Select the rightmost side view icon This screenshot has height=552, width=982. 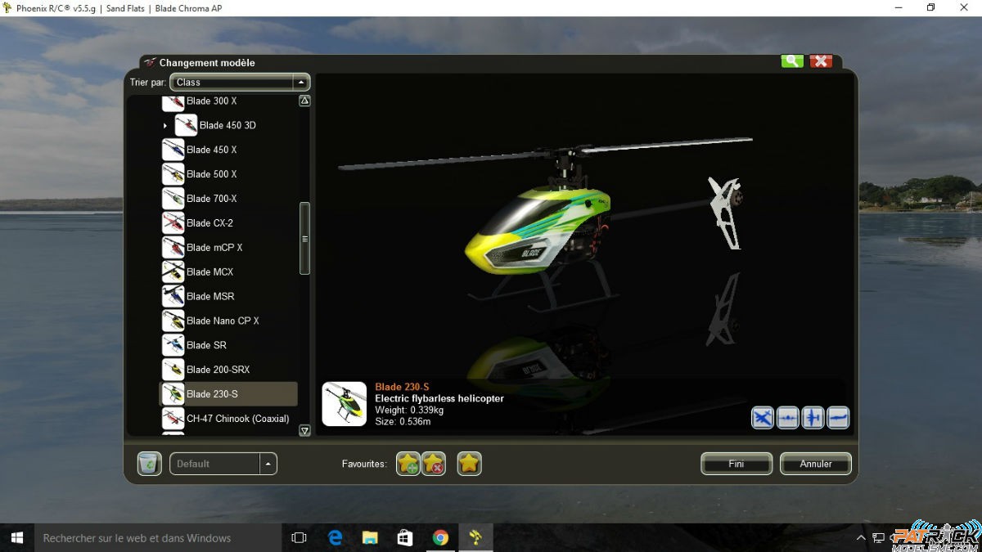[x=838, y=418]
